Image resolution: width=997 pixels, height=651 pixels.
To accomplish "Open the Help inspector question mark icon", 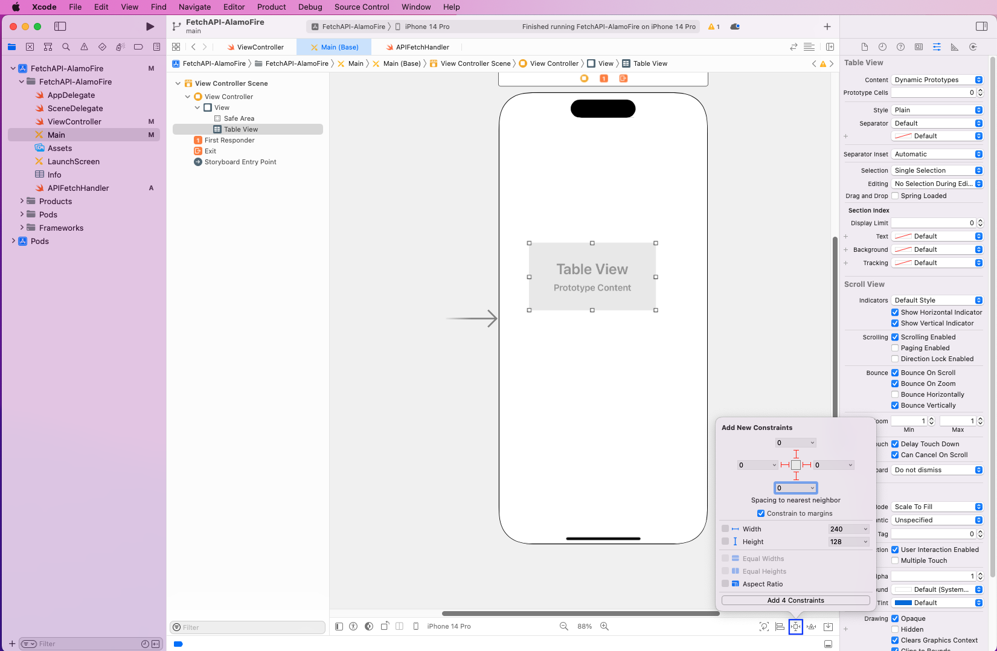I will 900,46.
